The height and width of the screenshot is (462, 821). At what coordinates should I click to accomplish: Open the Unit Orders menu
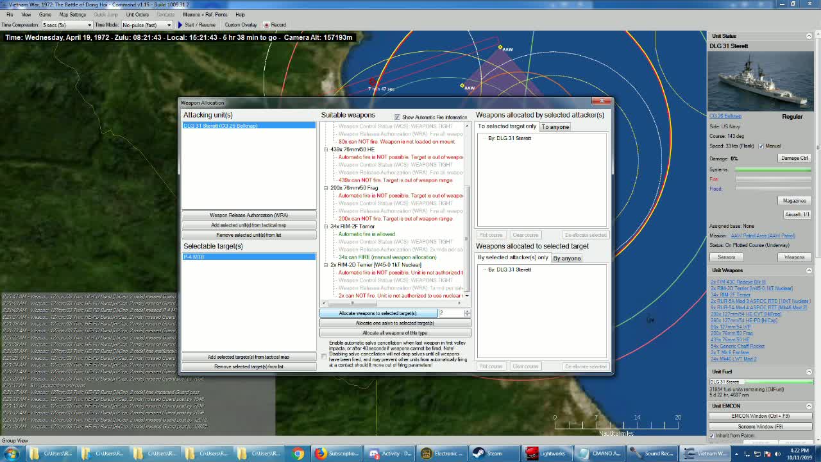click(137, 14)
